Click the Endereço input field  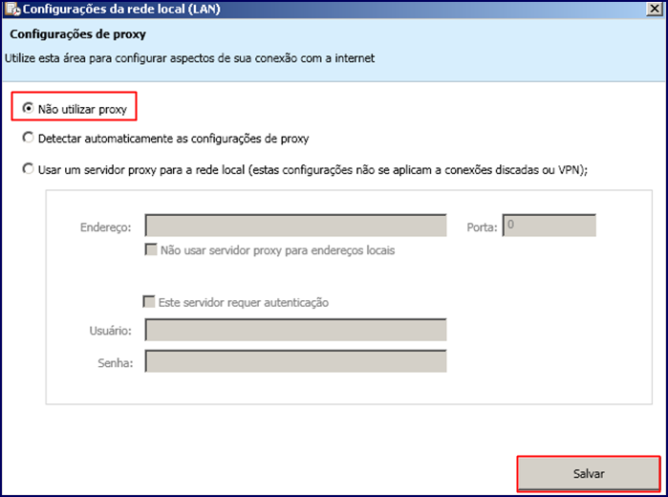pos(295,226)
